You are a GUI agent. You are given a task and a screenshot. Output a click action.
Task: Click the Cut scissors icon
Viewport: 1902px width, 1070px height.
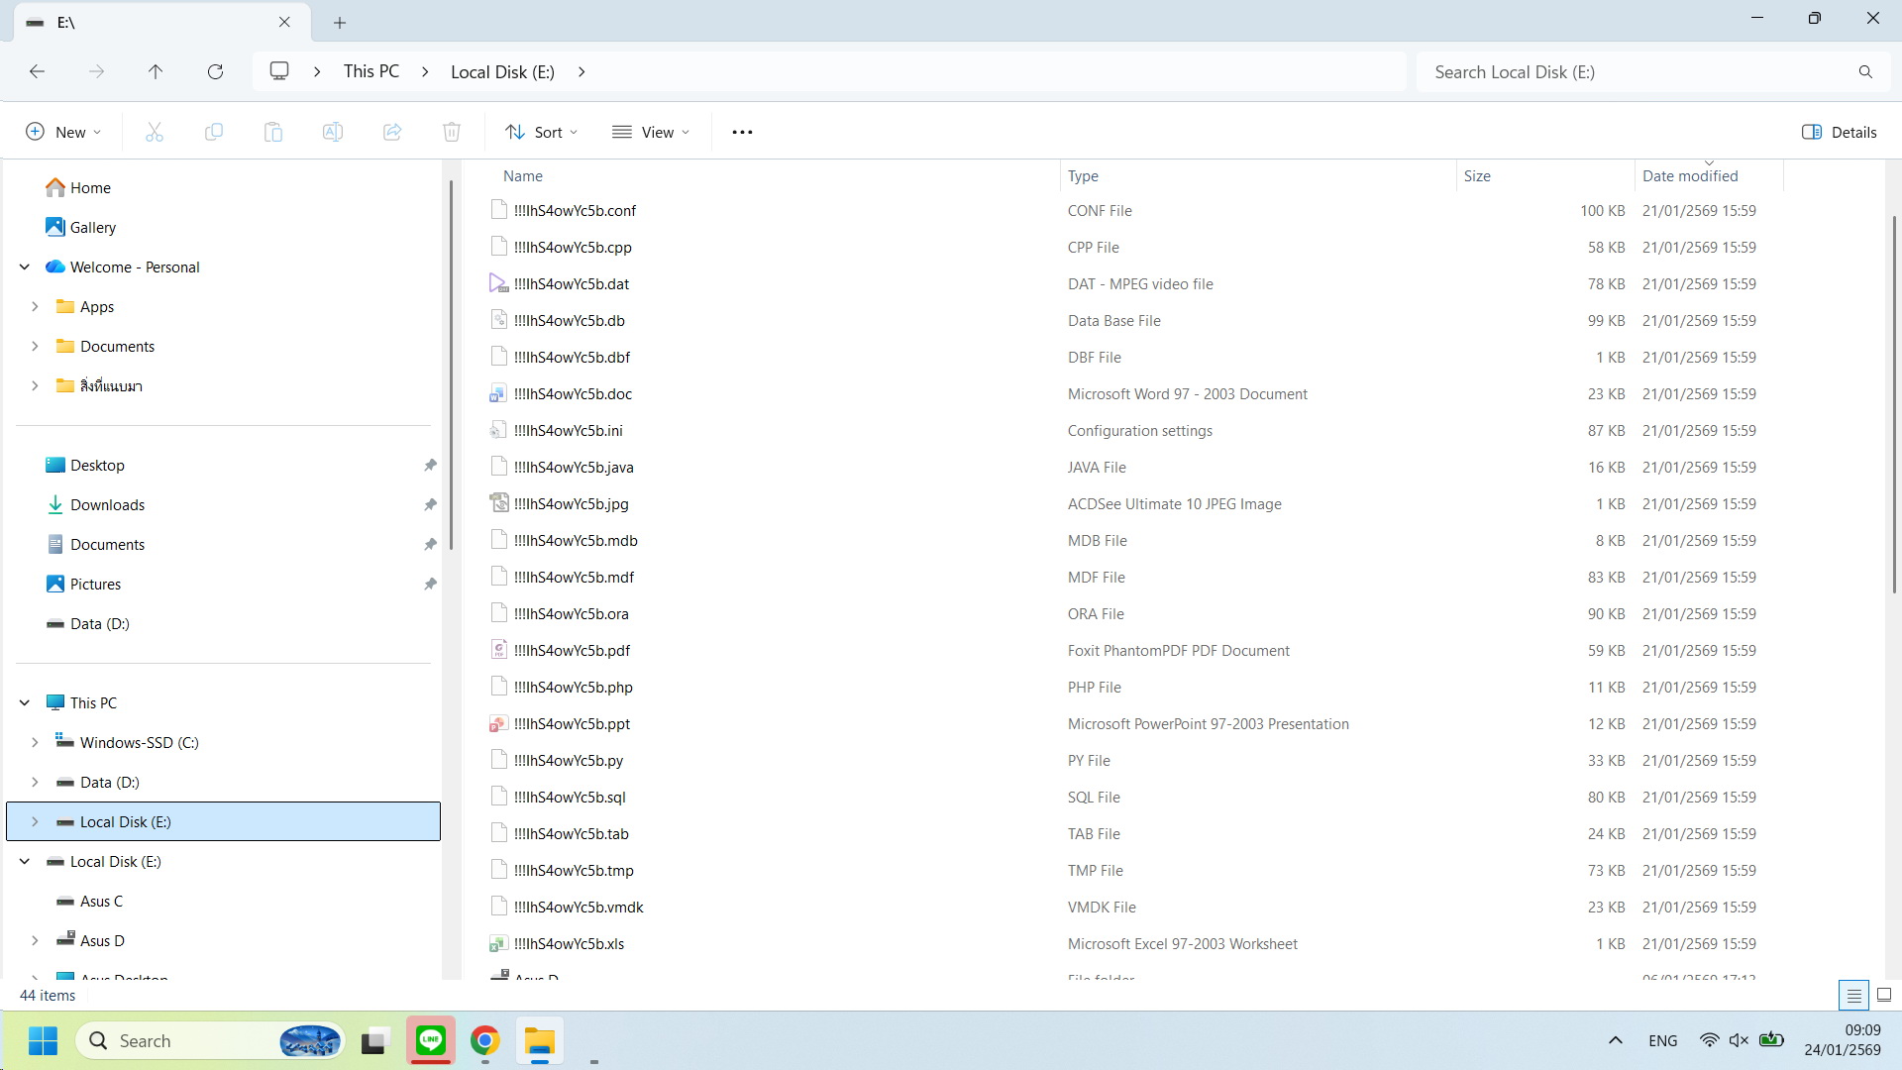coord(155,132)
